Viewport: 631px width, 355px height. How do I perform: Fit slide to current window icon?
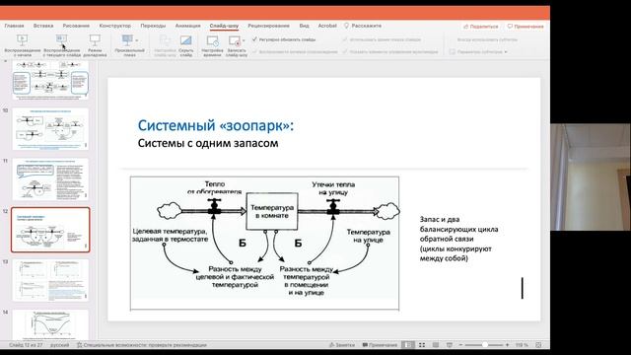click(x=538, y=345)
